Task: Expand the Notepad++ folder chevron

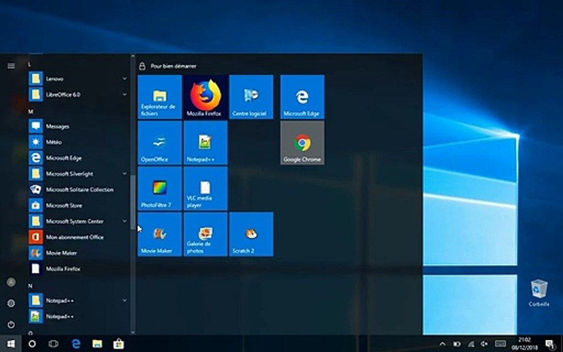Action: pyautogui.click(x=124, y=300)
